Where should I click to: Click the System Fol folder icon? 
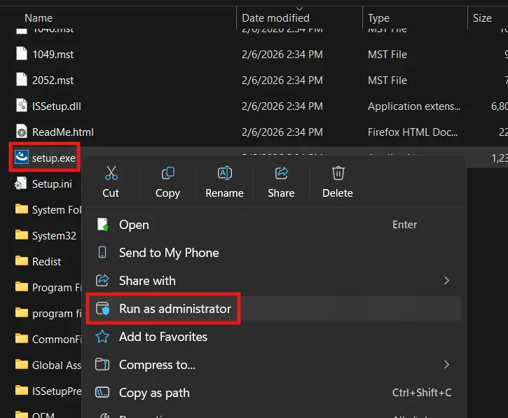pyautogui.click(x=22, y=209)
